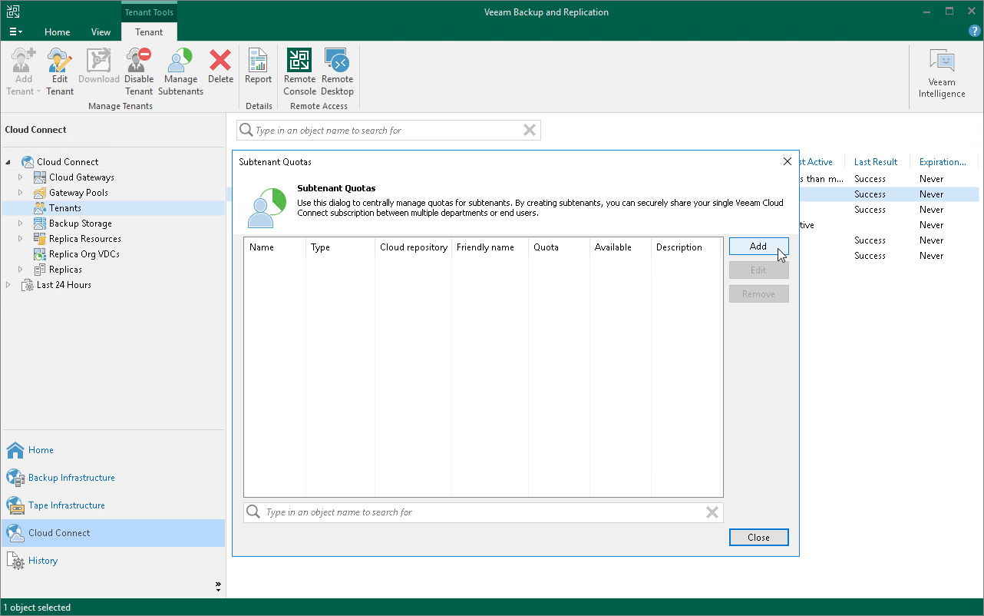Screen dimensions: 984x616
Task: Click the Edit Tenant ribbon icon
Action: (x=60, y=72)
